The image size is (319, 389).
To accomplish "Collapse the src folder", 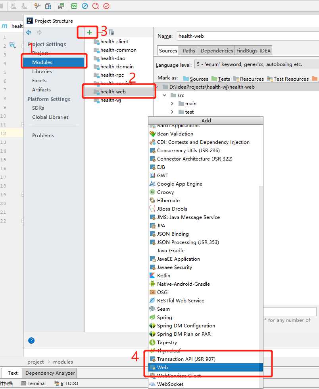I will pos(164,95).
